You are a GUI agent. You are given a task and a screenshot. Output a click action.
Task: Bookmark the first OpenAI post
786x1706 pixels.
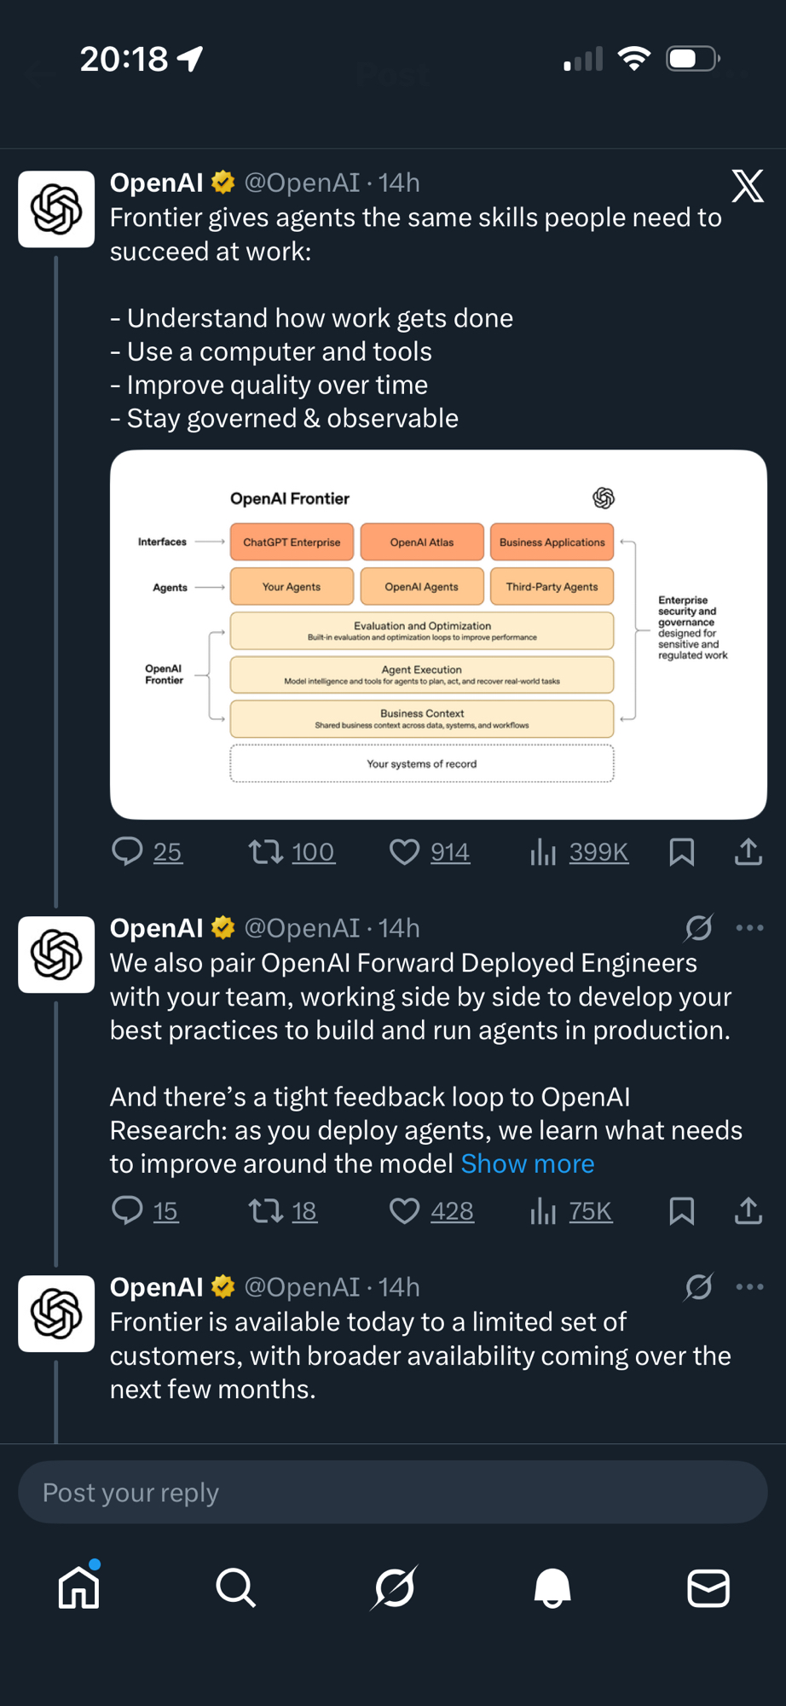point(681,851)
